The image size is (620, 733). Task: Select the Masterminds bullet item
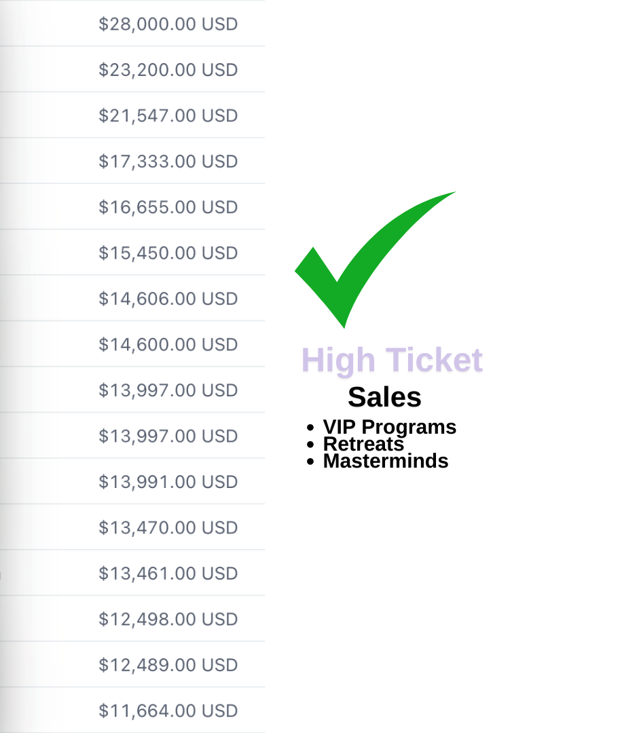click(385, 461)
